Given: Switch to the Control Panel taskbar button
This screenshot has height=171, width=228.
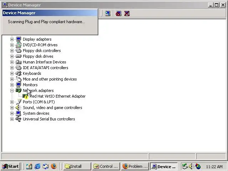Looking at the screenshot, I should pyautogui.click(x=106, y=166).
